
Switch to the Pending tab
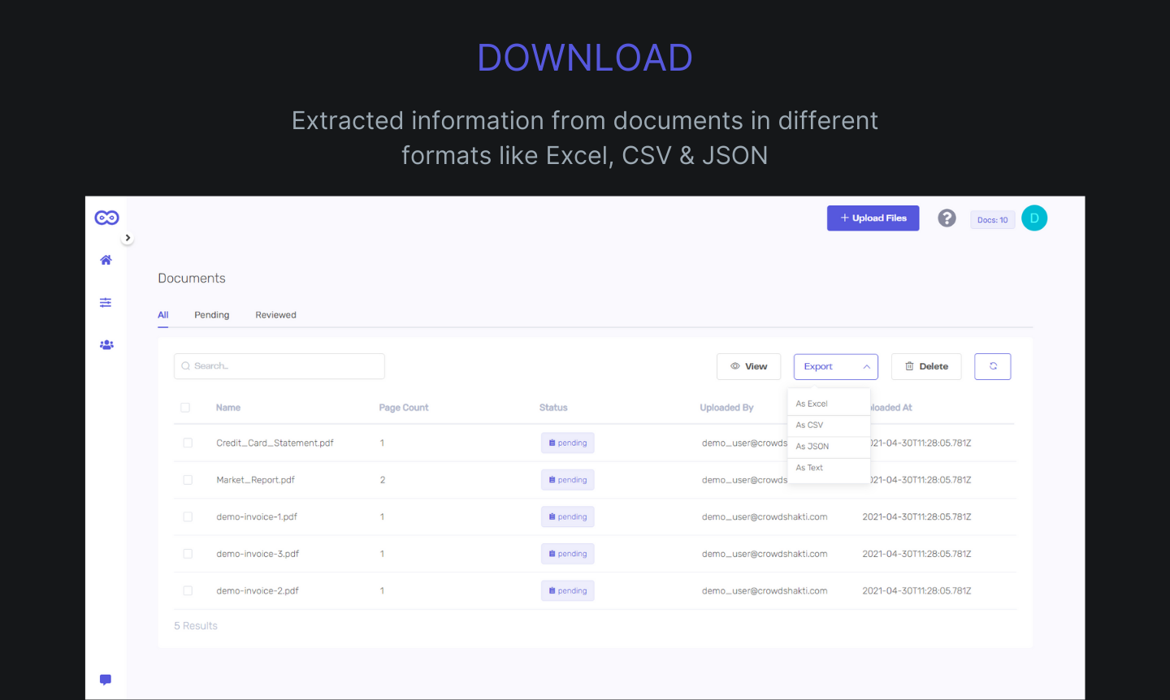(x=212, y=315)
